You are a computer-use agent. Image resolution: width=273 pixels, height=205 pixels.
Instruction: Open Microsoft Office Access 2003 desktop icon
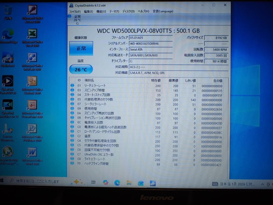coord(32,14)
